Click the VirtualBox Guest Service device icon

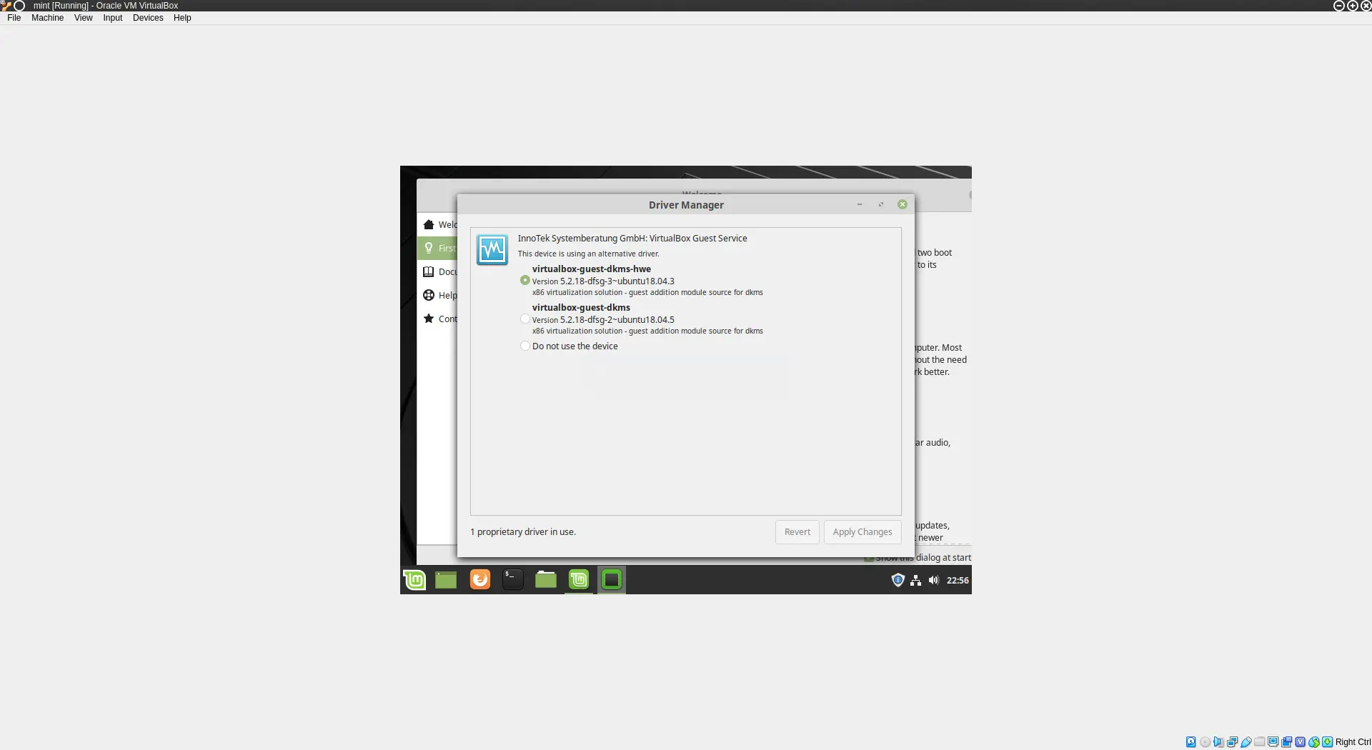click(492, 249)
